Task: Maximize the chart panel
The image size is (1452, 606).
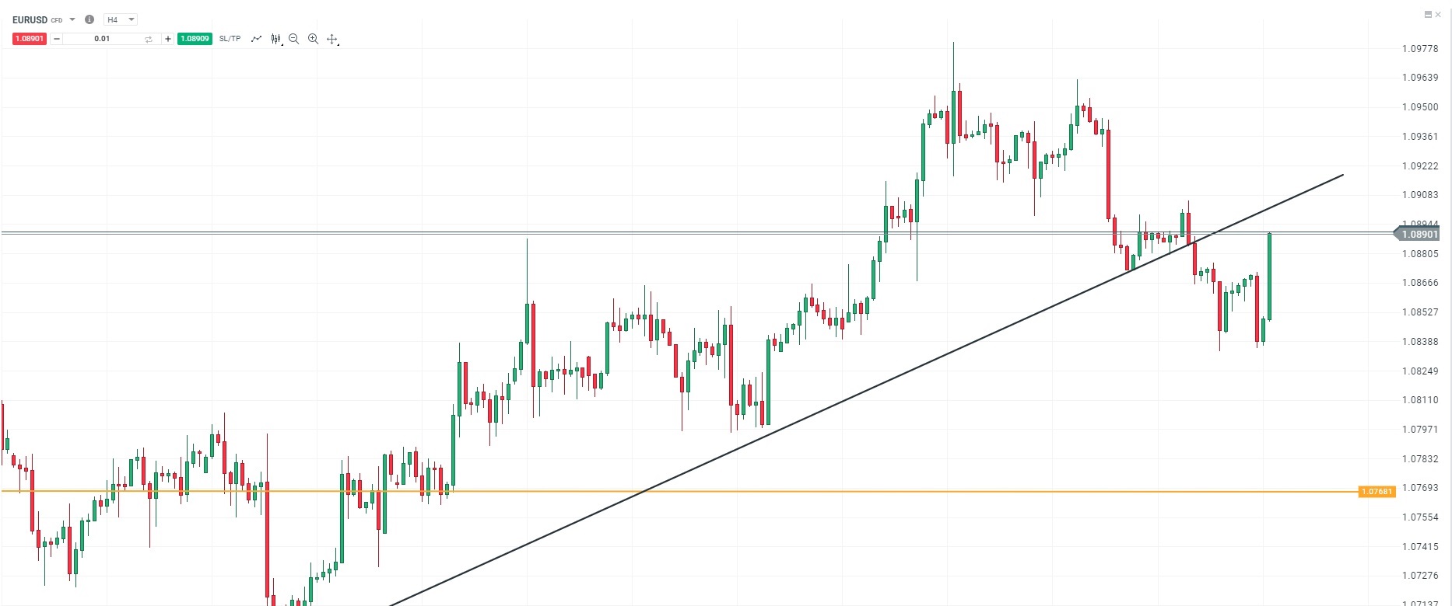Action: point(1428,14)
